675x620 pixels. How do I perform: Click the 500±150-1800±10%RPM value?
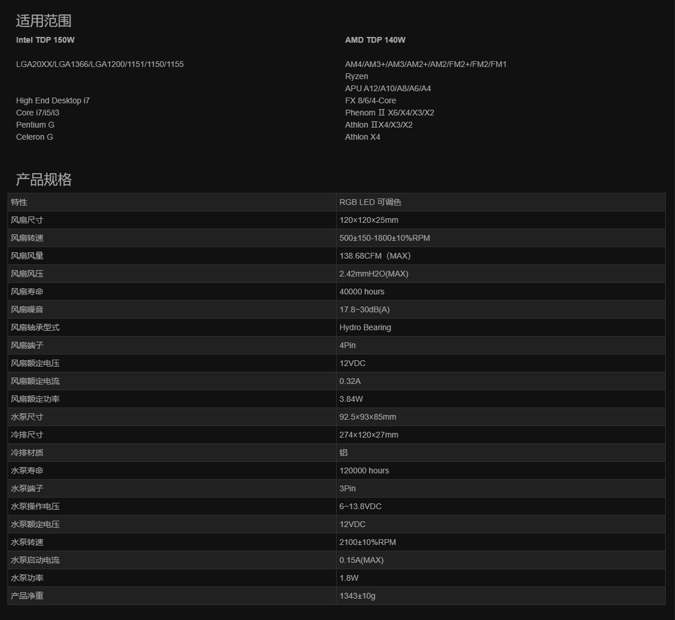pyautogui.click(x=385, y=238)
